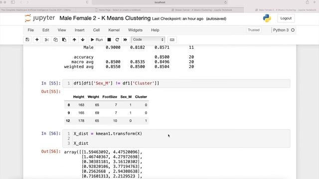Click into code cell In [55]
Screen dimensions: 319x179
176,84
